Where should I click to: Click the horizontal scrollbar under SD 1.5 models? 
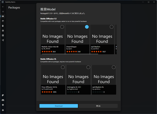coord(70,54)
